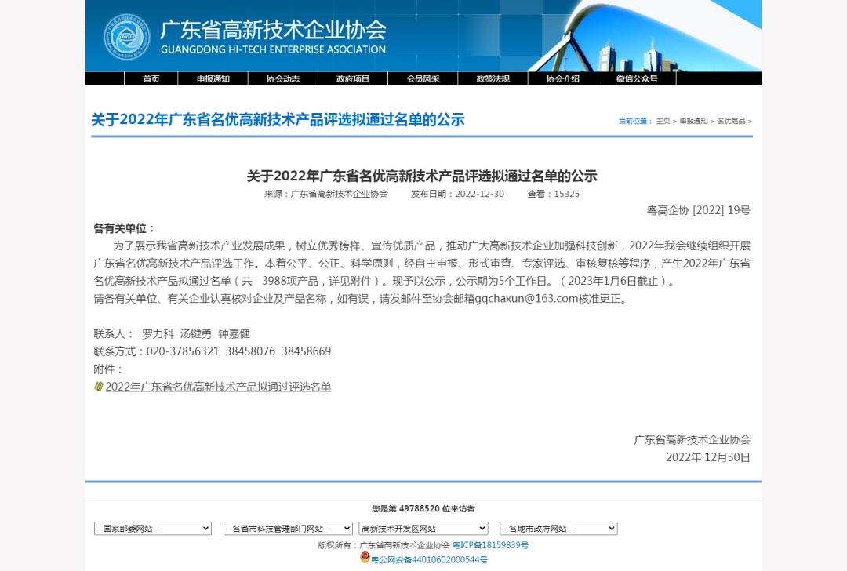Open the 微信公众号 menu item

[635, 78]
